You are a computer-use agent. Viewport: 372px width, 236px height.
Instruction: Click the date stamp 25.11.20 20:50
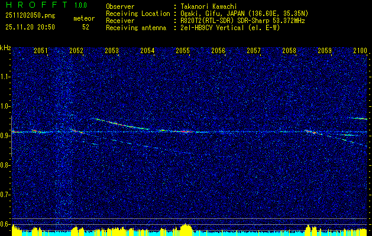click(x=30, y=27)
